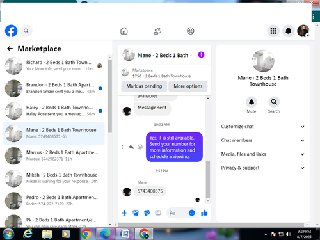Choose a sticker from the sticker icon
Screen dimensions: 320x240
[x=147, y=212]
